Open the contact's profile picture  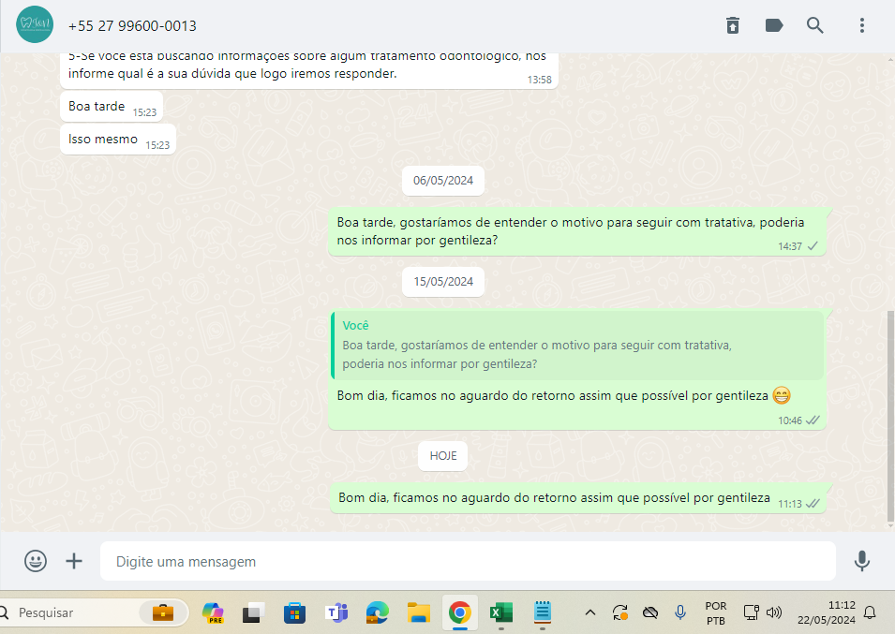pyautogui.click(x=35, y=25)
